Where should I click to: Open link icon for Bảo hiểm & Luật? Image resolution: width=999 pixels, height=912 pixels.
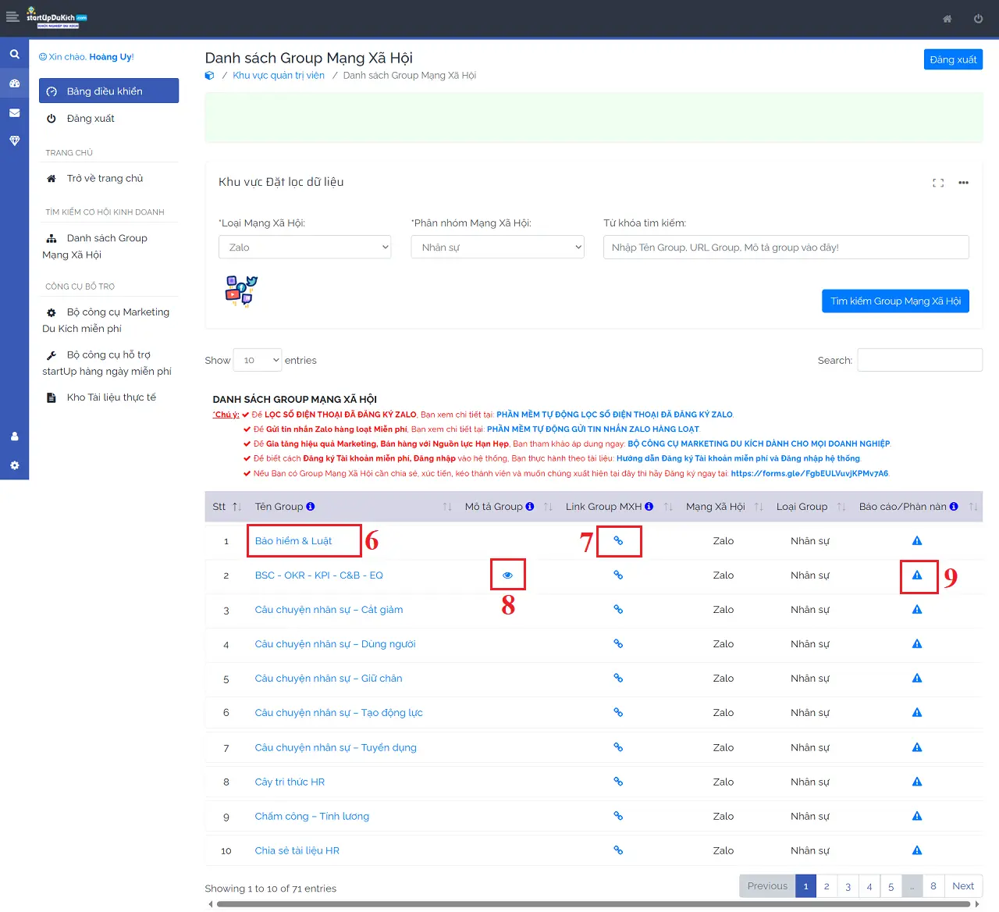pos(618,540)
